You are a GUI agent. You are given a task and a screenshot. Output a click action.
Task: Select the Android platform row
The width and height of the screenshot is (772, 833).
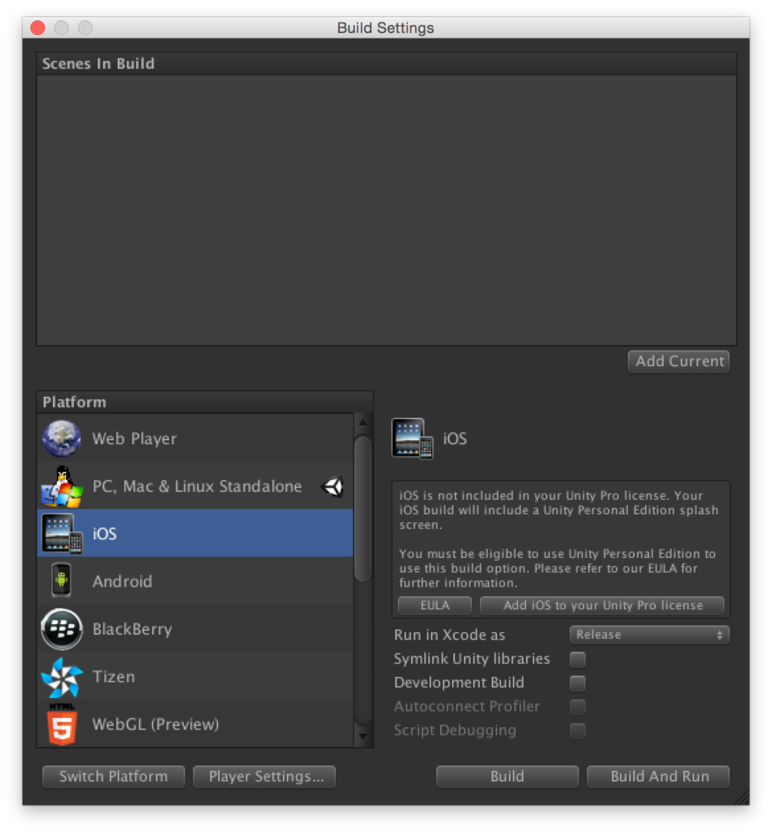pos(195,581)
